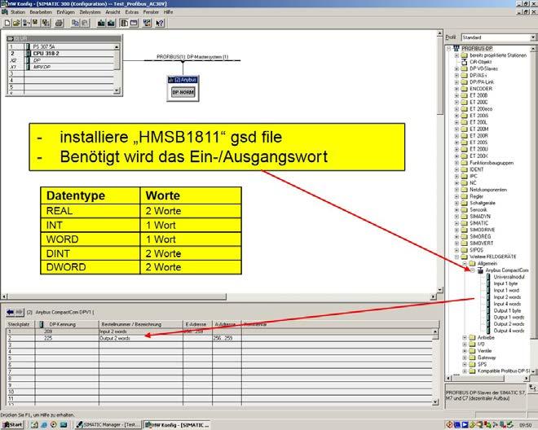Click the Download to module toolbar icon

(x=101, y=23)
